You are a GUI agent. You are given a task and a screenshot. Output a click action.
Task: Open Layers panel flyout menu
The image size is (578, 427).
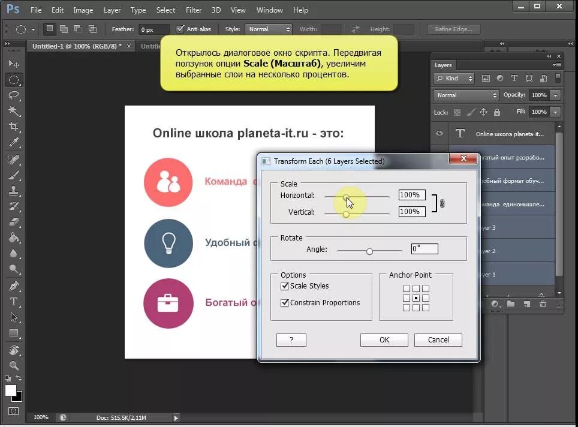[x=557, y=65]
